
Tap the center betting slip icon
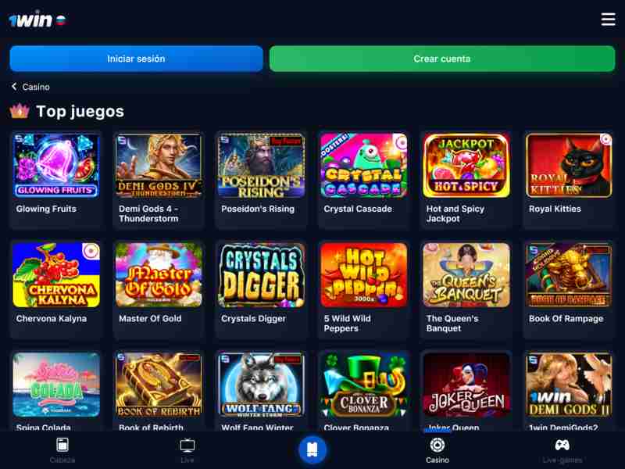pyautogui.click(x=312, y=450)
